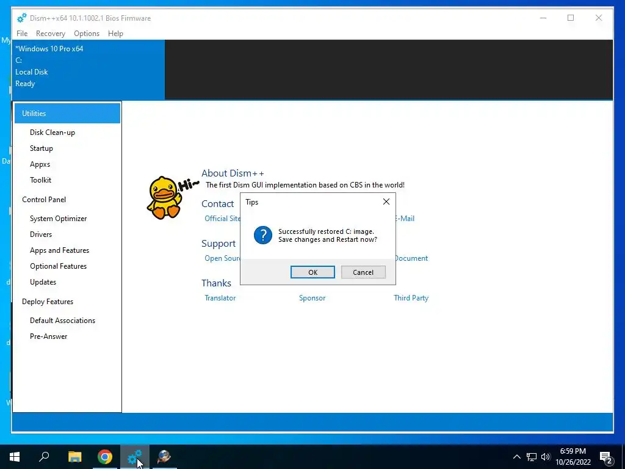The image size is (625, 469).
Task: Launch Google Chrome from the taskbar
Action: (x=105, y=457)
